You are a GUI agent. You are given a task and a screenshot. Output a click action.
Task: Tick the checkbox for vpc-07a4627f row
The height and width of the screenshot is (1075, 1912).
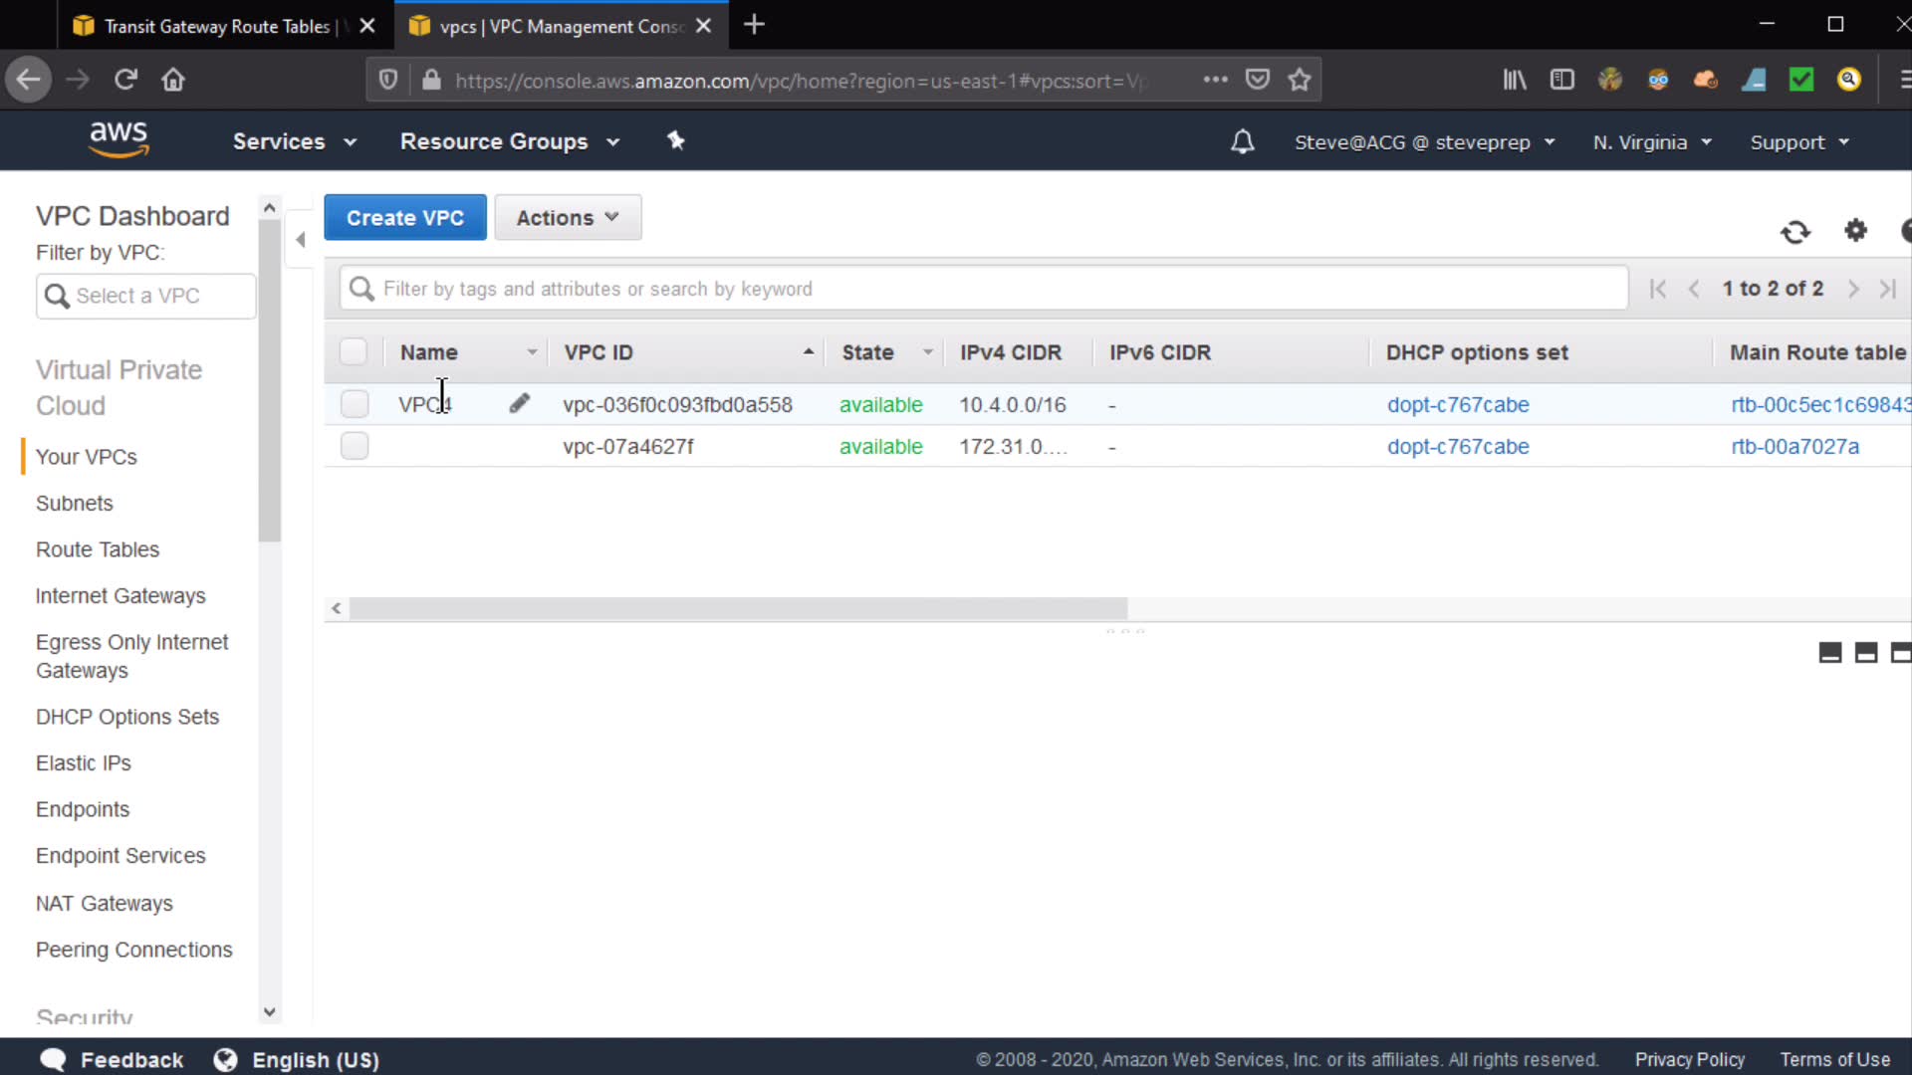355,446
